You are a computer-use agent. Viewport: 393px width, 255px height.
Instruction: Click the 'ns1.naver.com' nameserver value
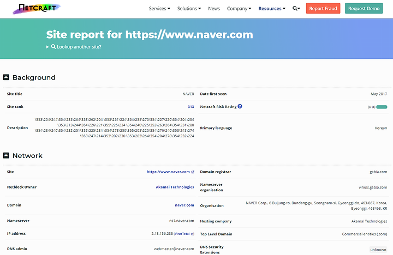coord(181,221)
